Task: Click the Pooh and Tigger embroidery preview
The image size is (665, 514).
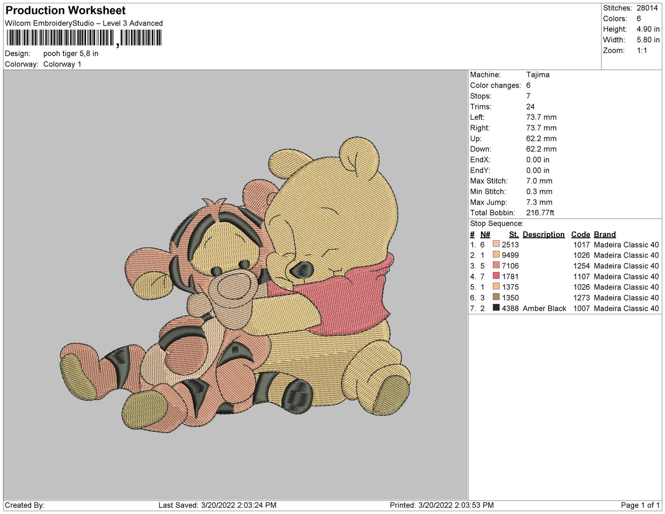Action: click(236, 285)
